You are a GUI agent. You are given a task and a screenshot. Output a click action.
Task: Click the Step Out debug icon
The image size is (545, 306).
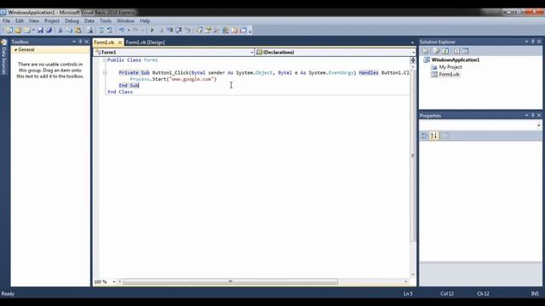pyautogui.click(x=187, y=31)
